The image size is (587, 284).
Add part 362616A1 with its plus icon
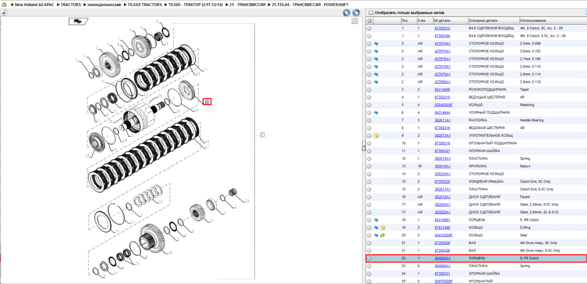(369, 166)
